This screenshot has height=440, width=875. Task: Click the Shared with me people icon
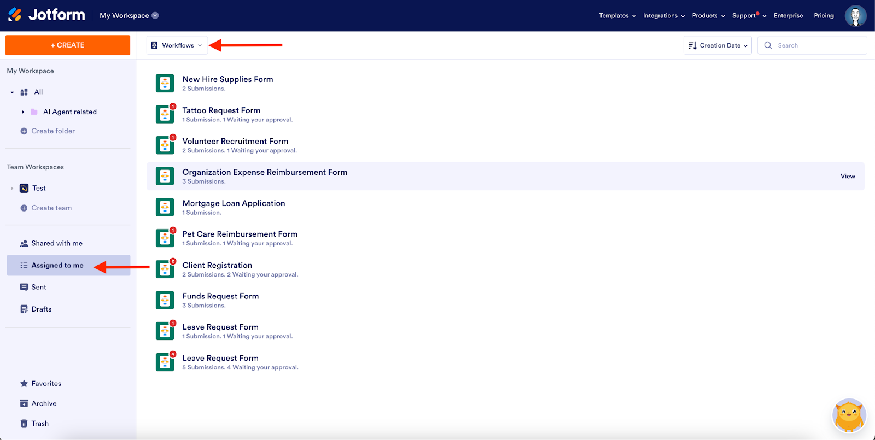pos(24,243)
